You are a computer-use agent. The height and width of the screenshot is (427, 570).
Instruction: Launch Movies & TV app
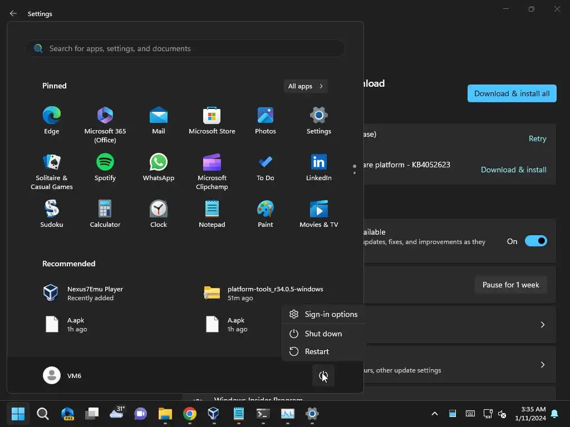(x=319, y=214)
